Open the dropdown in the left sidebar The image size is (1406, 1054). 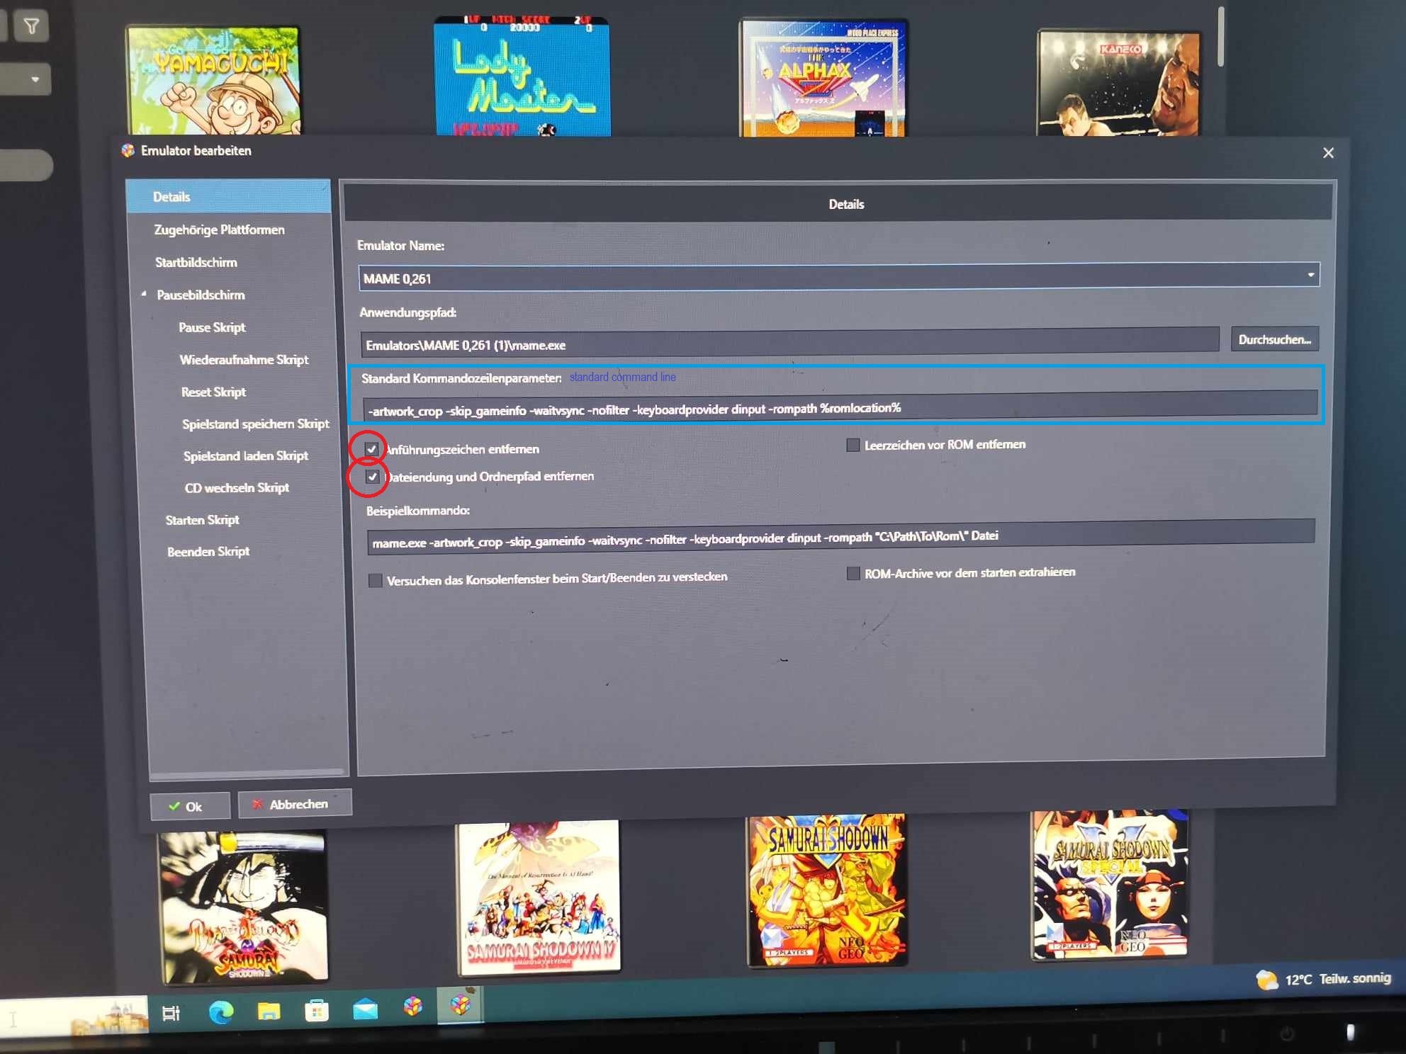35,79
